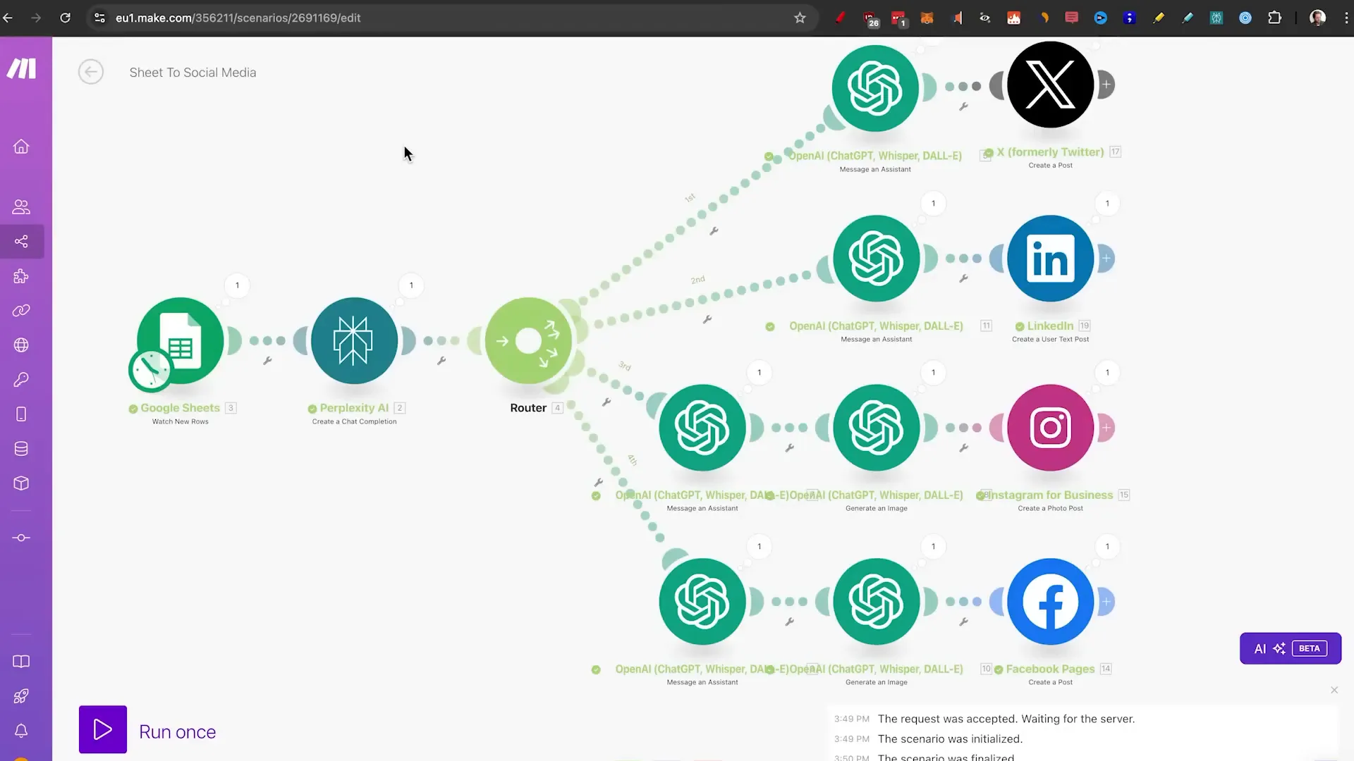Open the X (formerly Twitter) module
This screenshot has height=761, width=1354.
pyautogui.click(x=1050, y=85)
